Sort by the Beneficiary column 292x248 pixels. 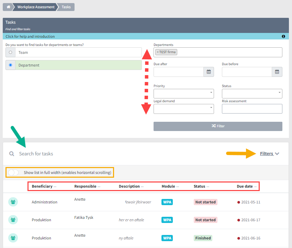[44, 186]
